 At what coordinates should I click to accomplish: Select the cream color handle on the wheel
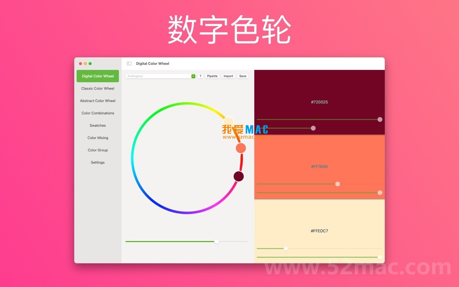point(228,122)
